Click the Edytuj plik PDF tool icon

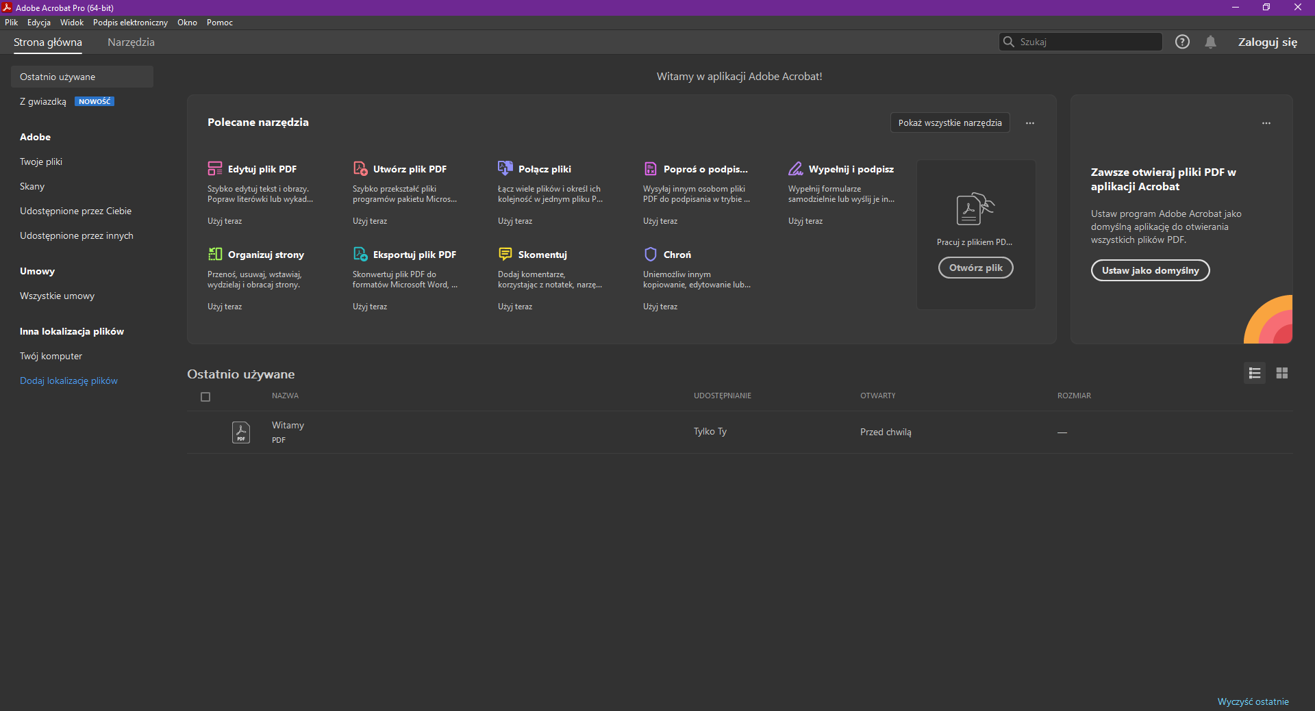coord(215,168)
